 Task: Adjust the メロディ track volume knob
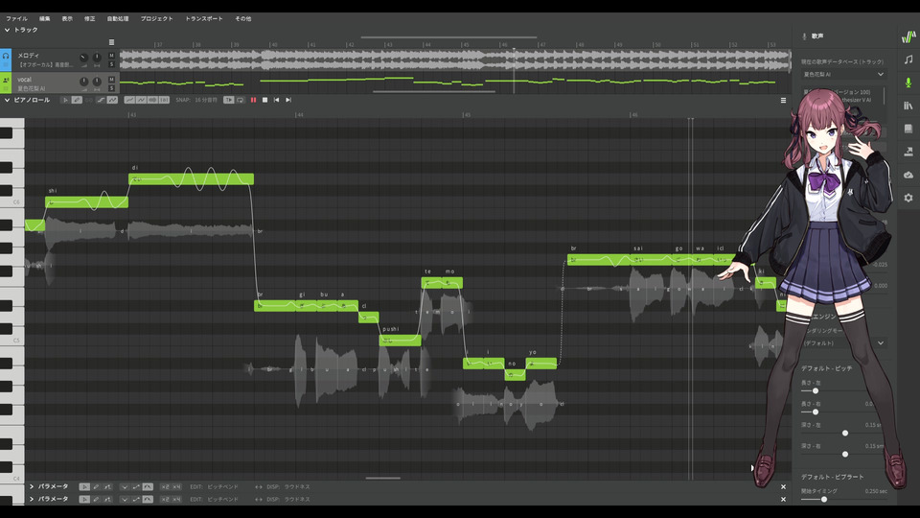click(84, 58)
